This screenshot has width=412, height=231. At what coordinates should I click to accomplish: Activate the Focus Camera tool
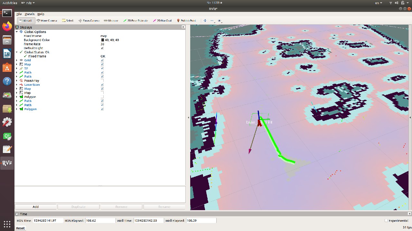(89, 21)
